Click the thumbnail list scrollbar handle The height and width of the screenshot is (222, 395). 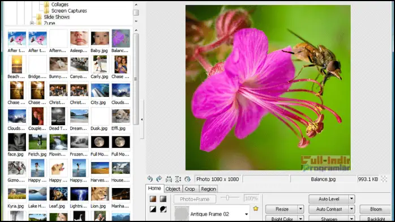point(136,79)
